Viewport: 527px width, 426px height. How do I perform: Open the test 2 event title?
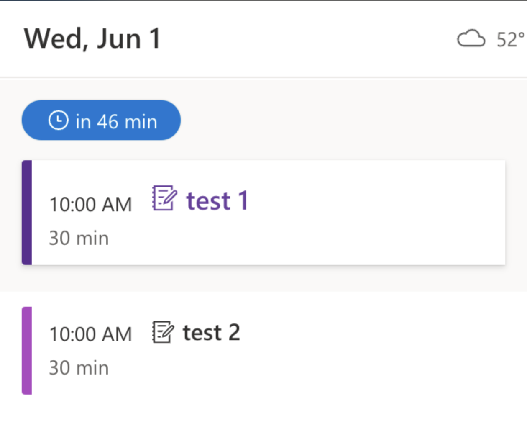211,333
